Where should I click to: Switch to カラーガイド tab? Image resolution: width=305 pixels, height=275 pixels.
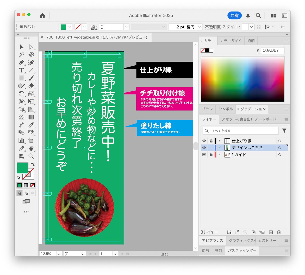pyautogui.click(x=231, y=41)
